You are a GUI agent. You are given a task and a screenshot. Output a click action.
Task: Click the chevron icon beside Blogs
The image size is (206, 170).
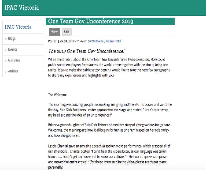pyautogui.click(x=6, y=39)
